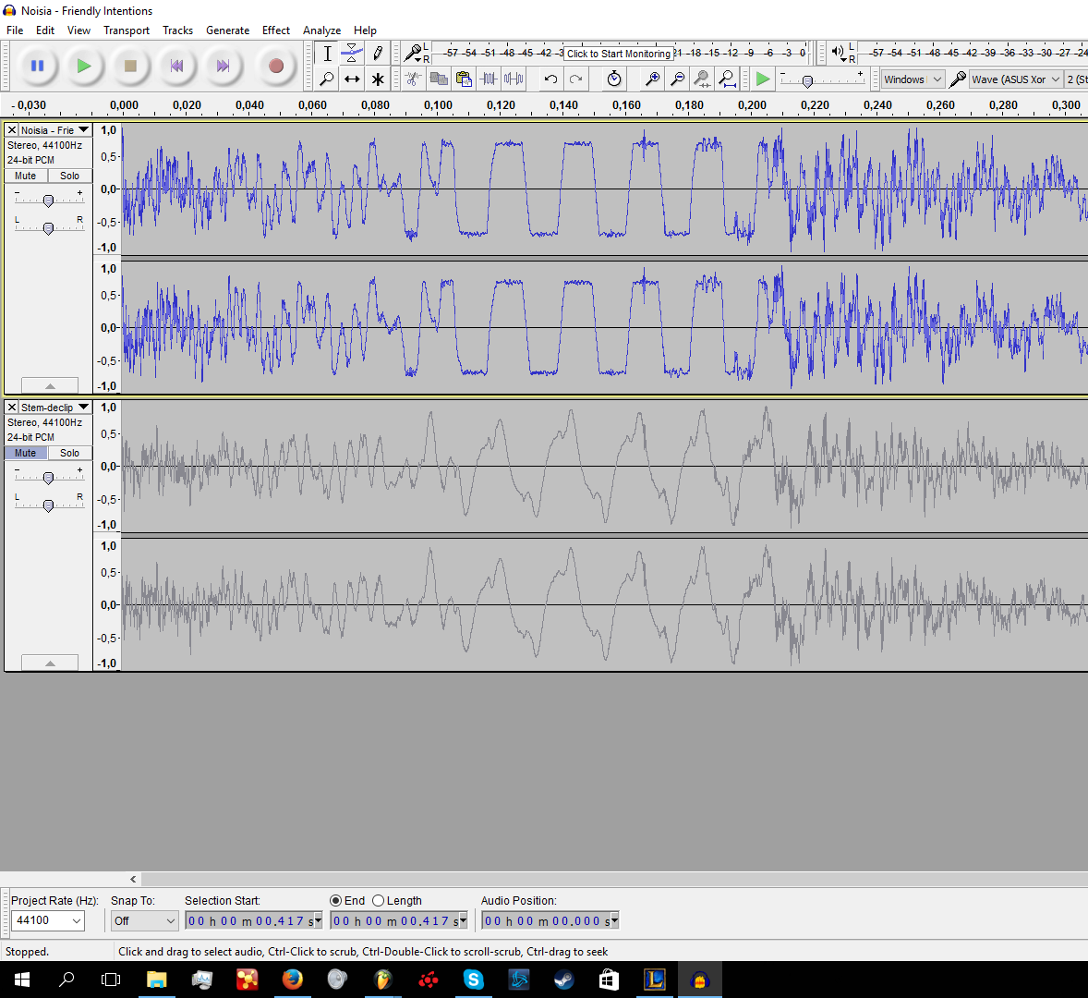The height and width of the screenshot is (998, 1088).
Task: Skip to start of the project
Action: point(177,66)
